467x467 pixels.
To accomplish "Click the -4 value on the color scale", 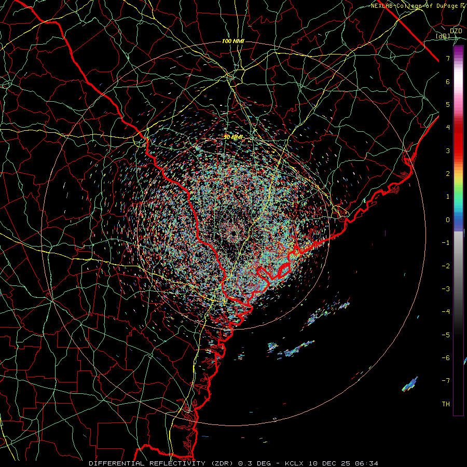I will (x=446, y=312).
